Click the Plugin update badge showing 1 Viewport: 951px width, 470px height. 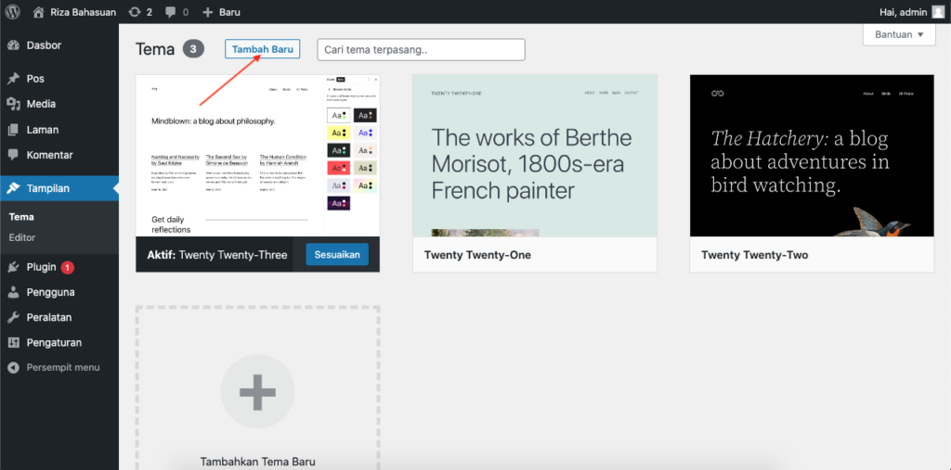point(67,267)
